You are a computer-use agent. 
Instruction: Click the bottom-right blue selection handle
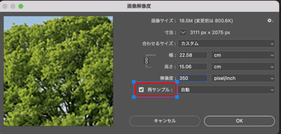point(177,97)
